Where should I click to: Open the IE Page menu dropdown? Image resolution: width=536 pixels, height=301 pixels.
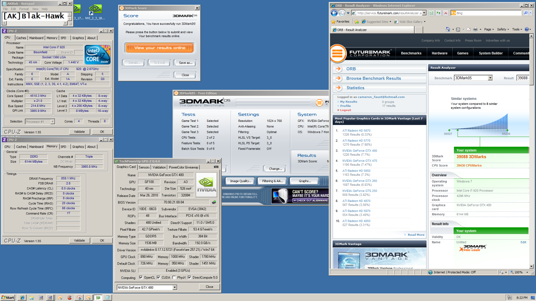(x=489, y=29)
